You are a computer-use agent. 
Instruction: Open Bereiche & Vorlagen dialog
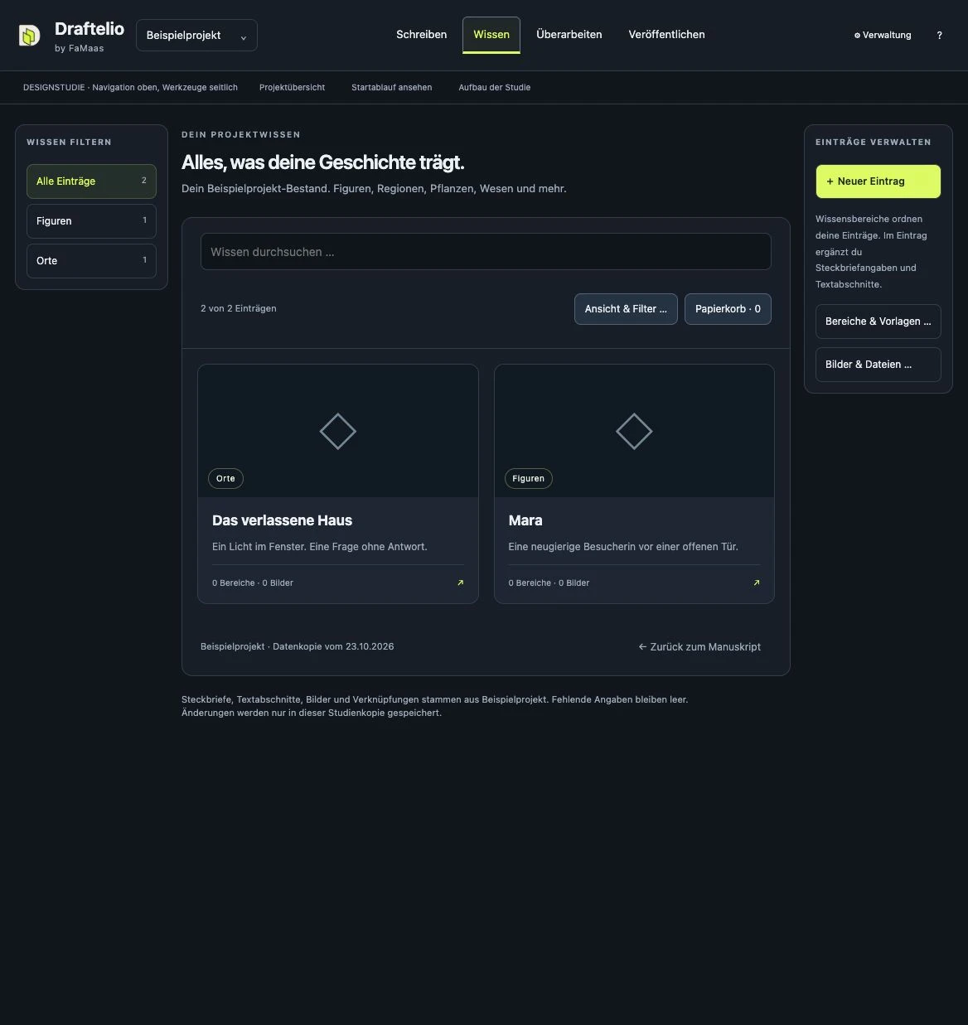point(878,322)
